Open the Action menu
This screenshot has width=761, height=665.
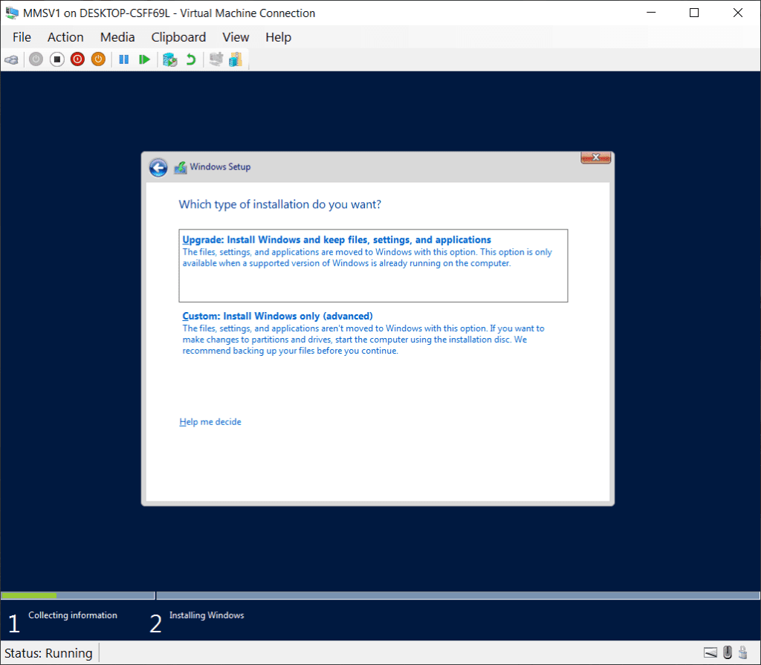[x=65, y=37]
